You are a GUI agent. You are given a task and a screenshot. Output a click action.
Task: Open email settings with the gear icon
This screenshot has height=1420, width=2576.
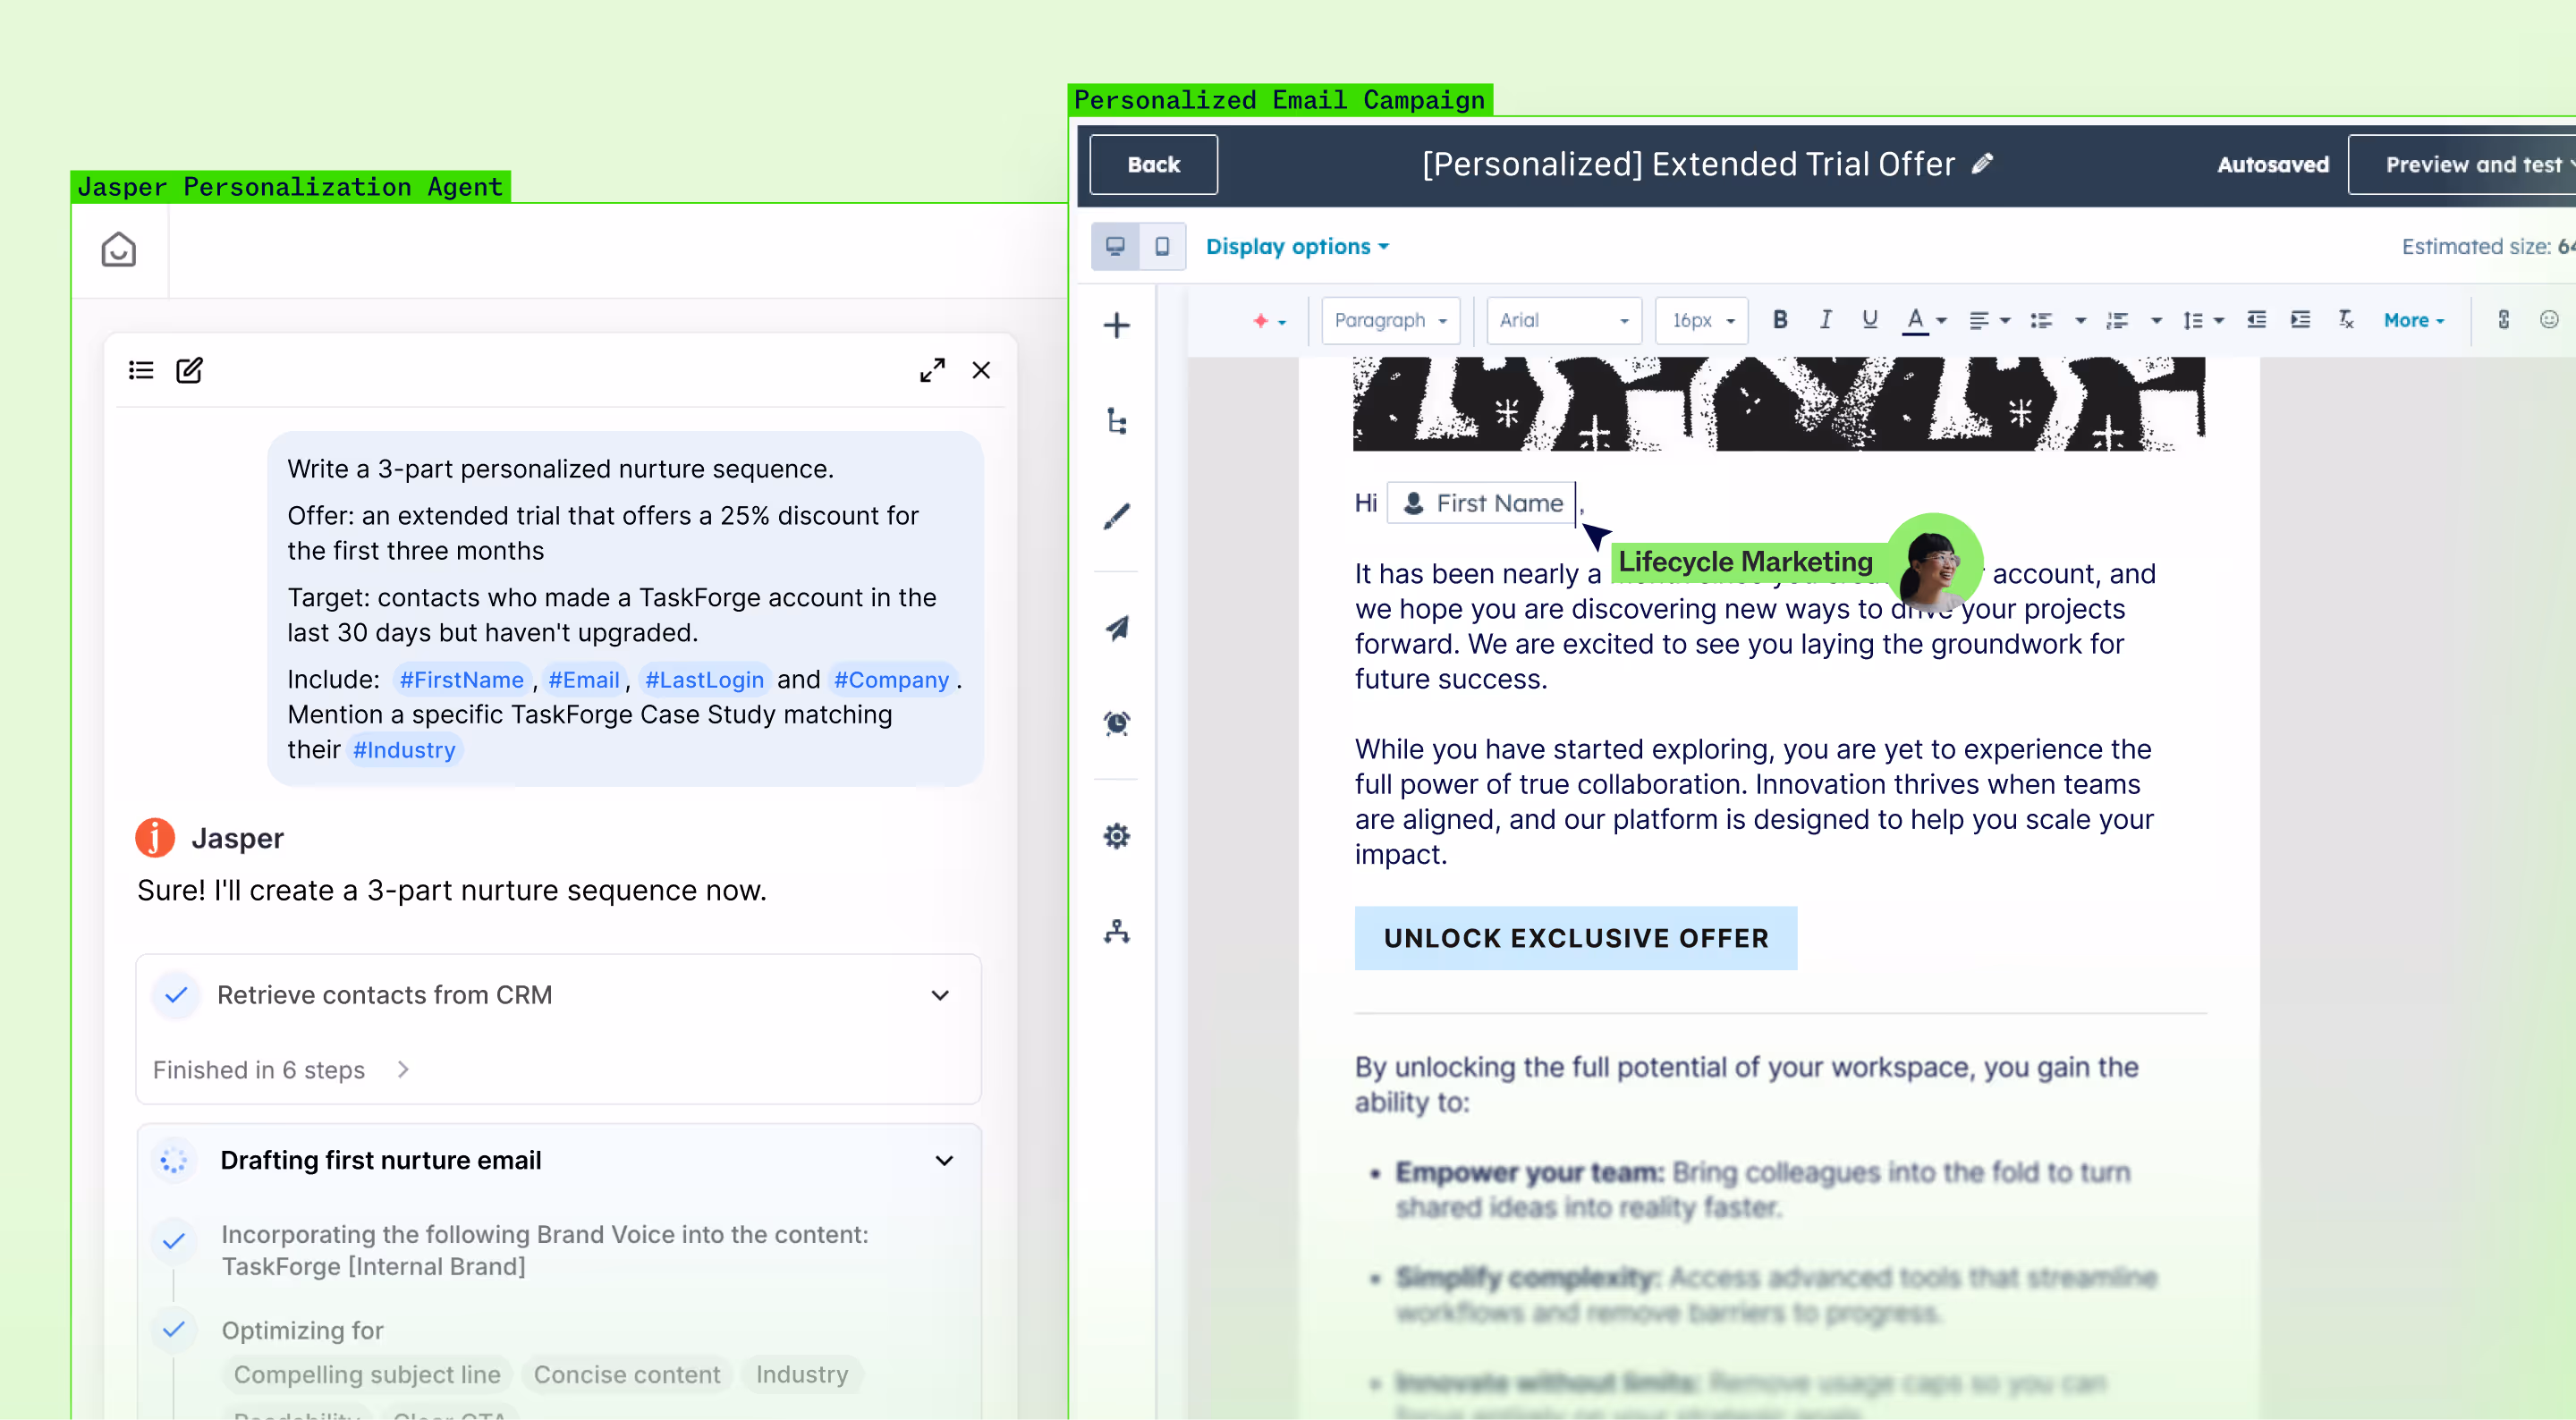pos(1117,836)
